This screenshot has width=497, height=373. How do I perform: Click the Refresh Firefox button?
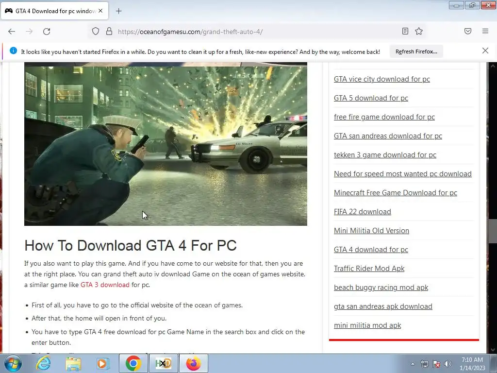[x=416, y=51]
